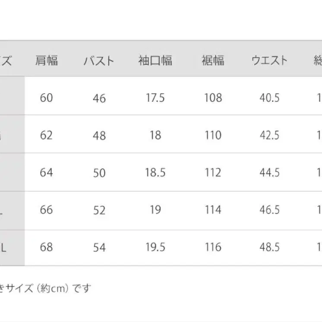Click cuff width value 17.5

(155, 98)
